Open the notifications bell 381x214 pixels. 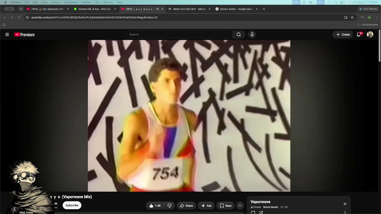[359, 34]
